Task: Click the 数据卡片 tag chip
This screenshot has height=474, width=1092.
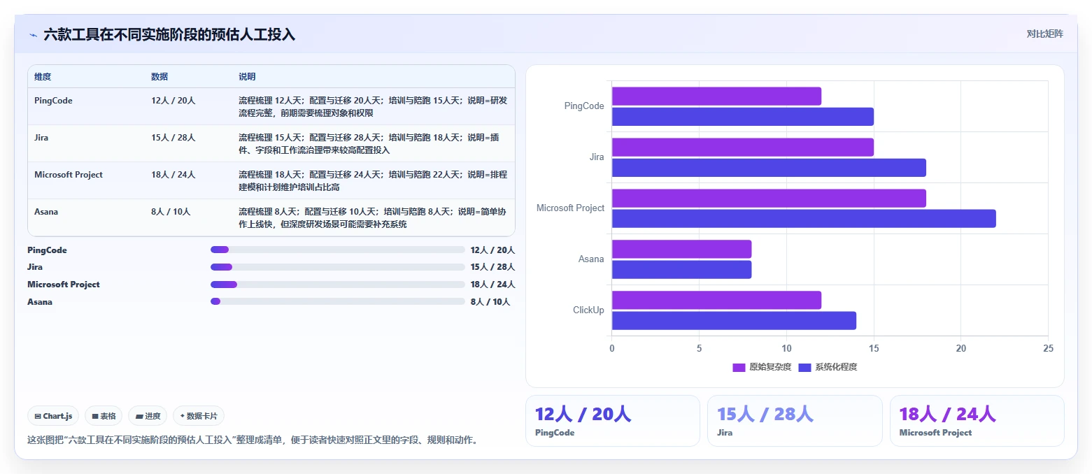Action: 199,416
